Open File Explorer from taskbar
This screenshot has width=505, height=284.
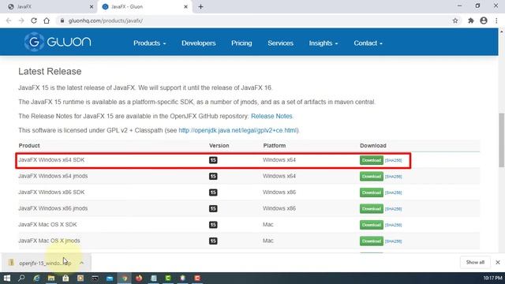50,278
